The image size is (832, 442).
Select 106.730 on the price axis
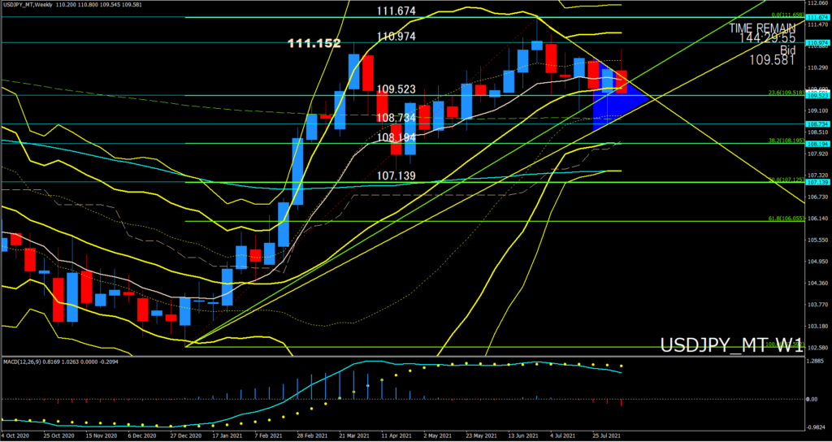click(x=817, y=197)
